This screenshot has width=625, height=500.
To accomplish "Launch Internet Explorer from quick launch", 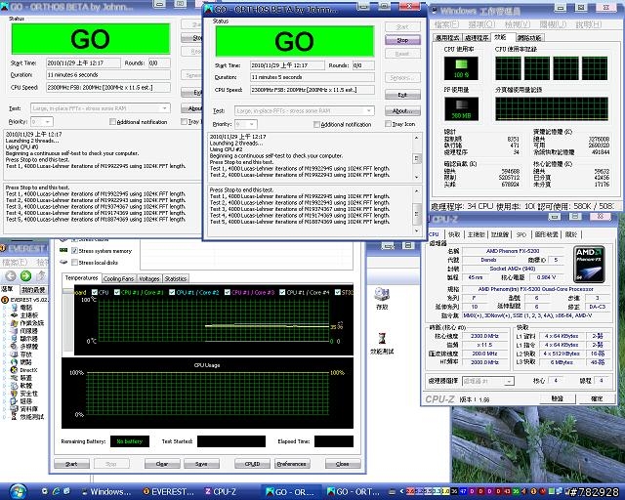I will (57, 491).
